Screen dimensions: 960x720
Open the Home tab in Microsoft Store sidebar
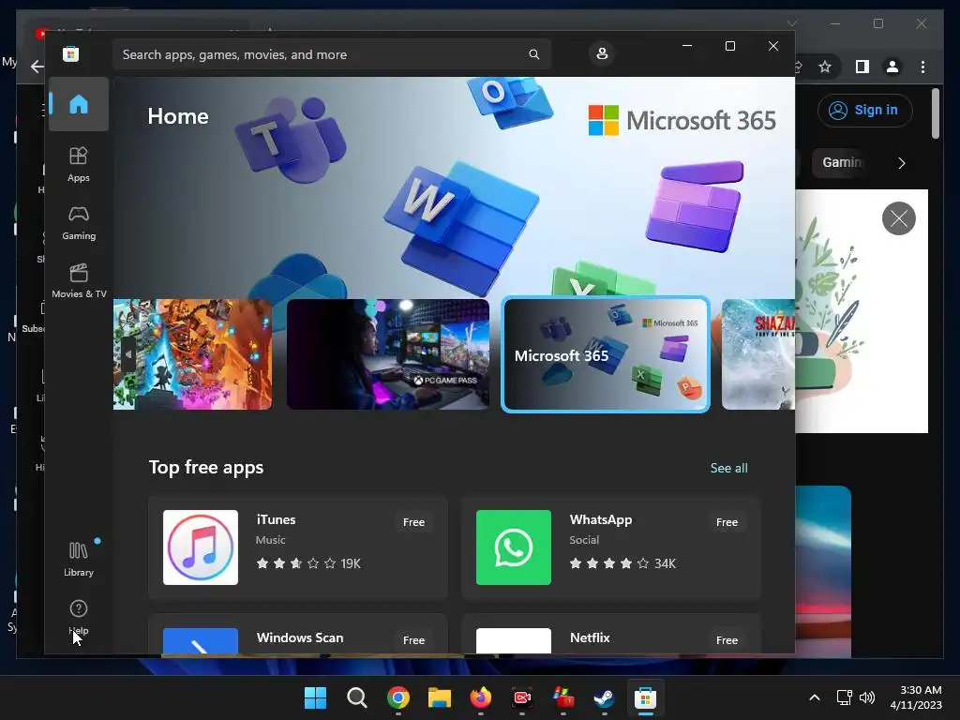click(x=79, y=104)
